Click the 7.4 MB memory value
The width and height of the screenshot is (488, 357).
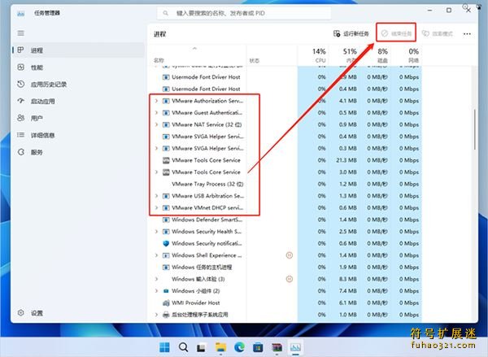tap(348, 291)
